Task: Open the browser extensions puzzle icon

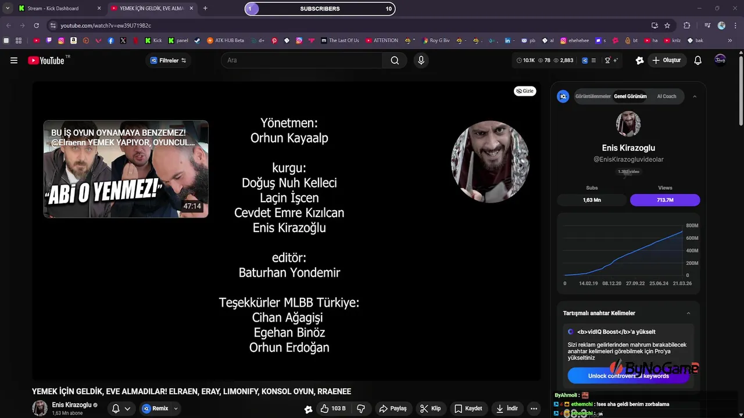Action: pos(687,26)
